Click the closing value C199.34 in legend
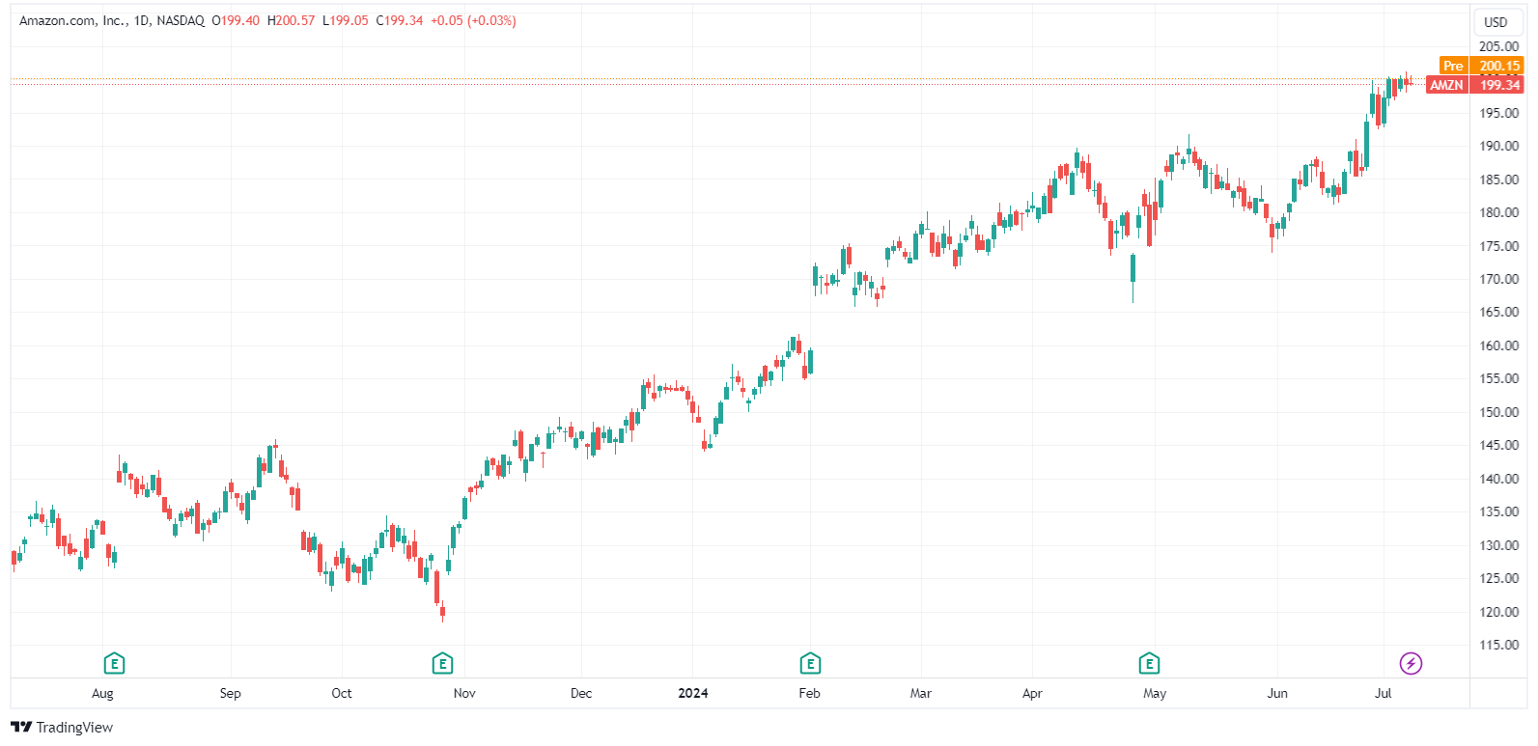Image resolution: width=1538 pixels, height=746 pixels. coord(400,20)
